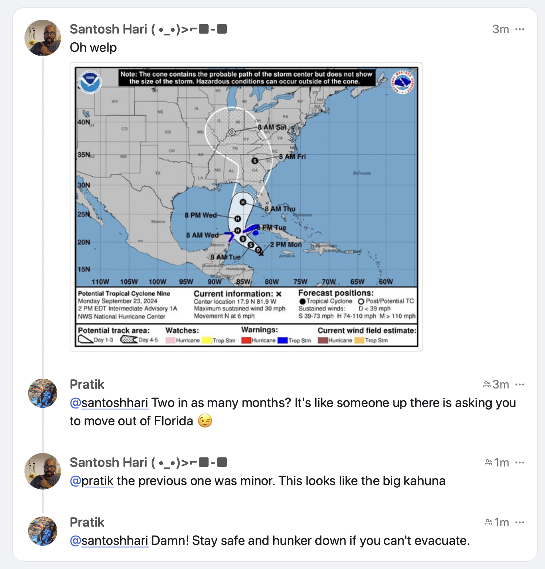Open the 3m timestamp link on the original post
Image resolution: width=545 pixels, height=569 pixels.
click(x=500, y=29)
